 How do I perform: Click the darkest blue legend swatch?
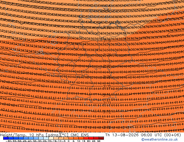[6, 138]
